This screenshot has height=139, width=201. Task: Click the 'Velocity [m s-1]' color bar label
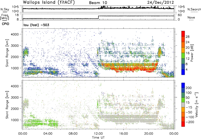tap(196, 105)
